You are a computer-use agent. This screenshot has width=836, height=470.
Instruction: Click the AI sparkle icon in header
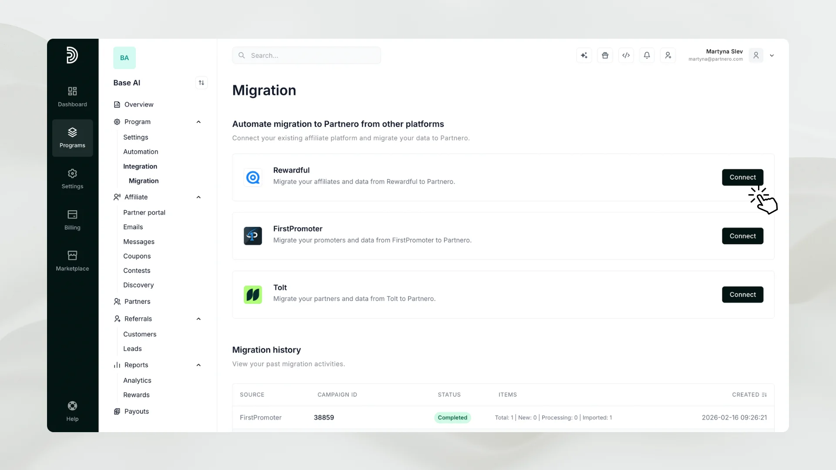click(584, 55)
